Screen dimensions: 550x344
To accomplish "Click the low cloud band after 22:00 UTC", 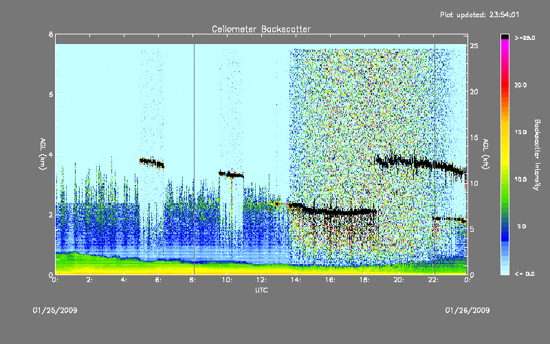I will click(x=449, y=219).
